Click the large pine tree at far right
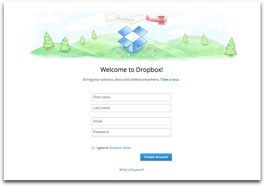 [230, 47]
